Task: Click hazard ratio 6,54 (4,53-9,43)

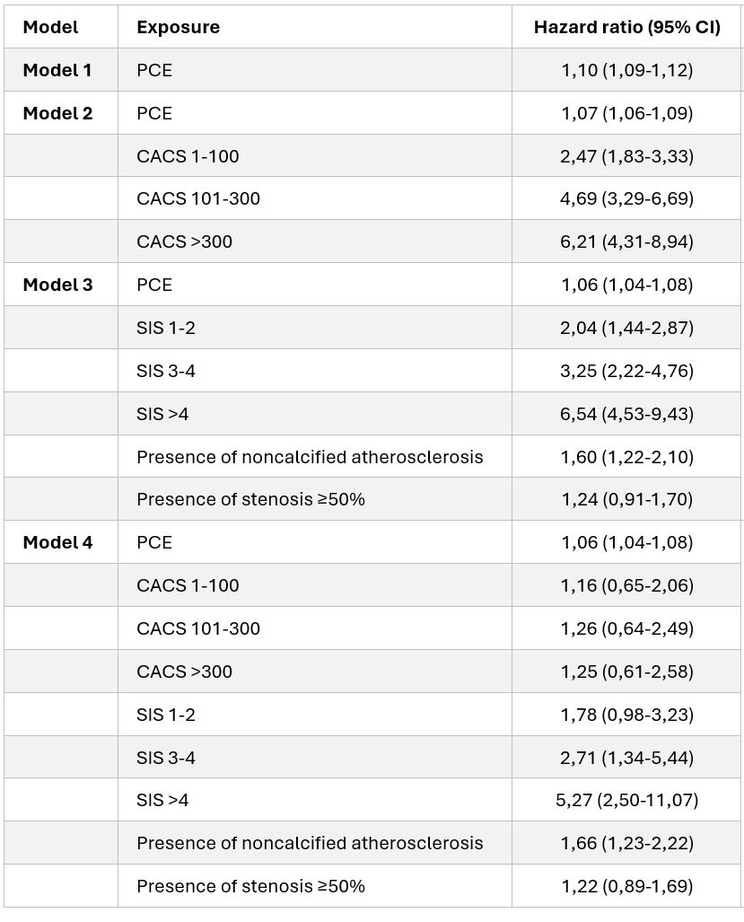Action: click(626, 414)
